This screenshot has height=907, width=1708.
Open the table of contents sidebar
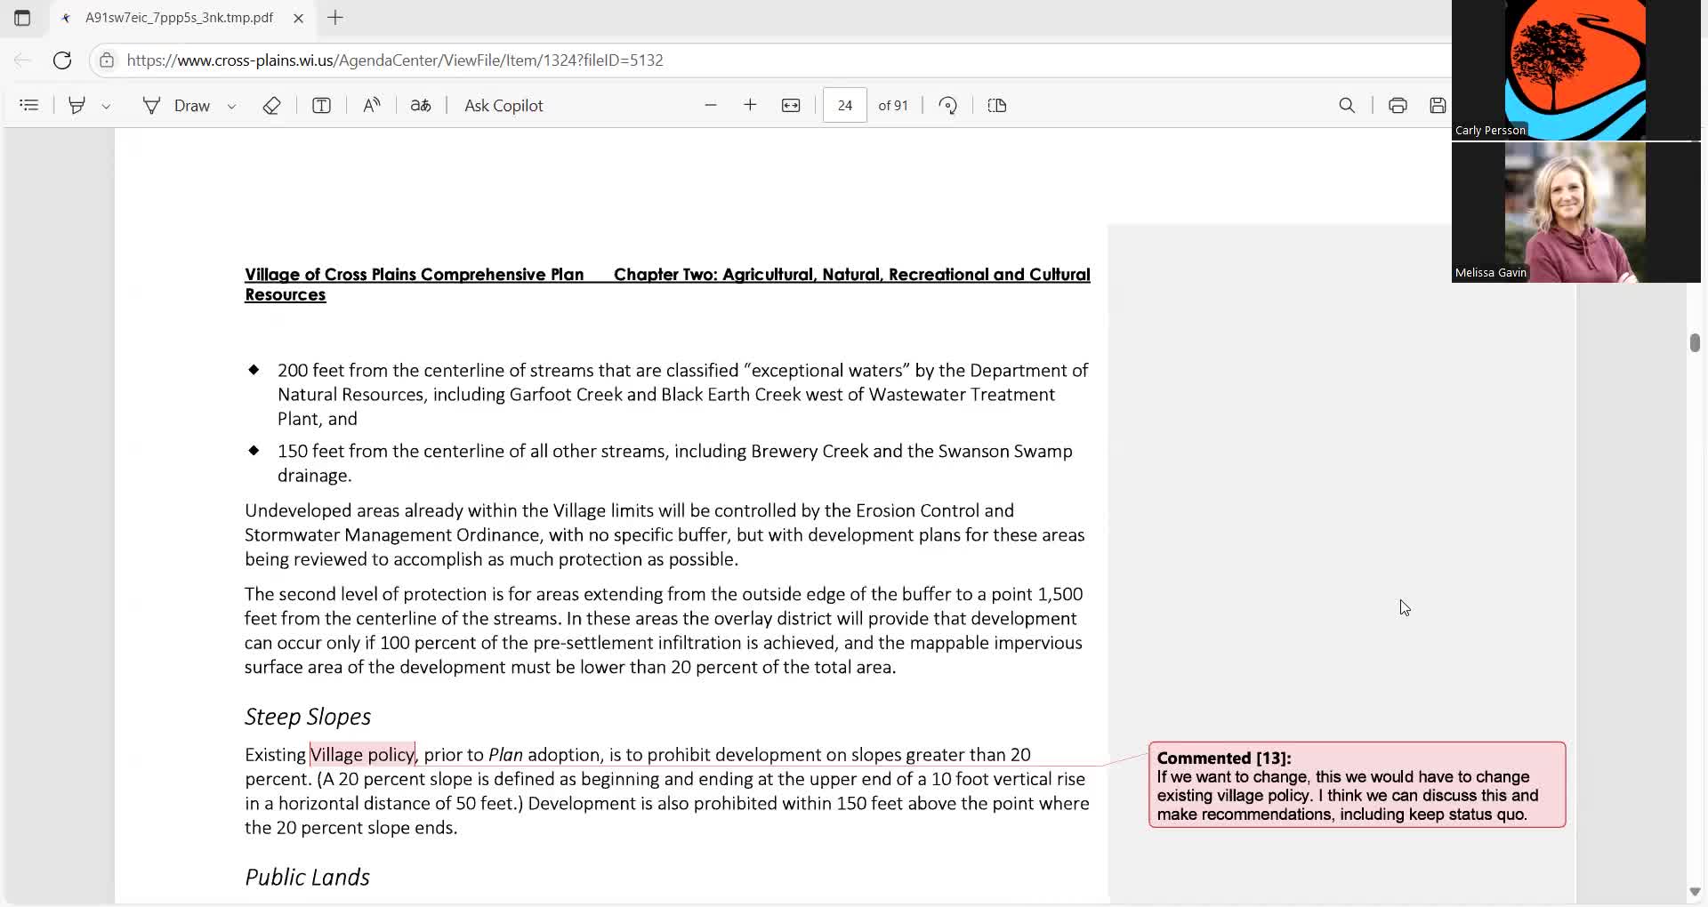click(29, 105)
